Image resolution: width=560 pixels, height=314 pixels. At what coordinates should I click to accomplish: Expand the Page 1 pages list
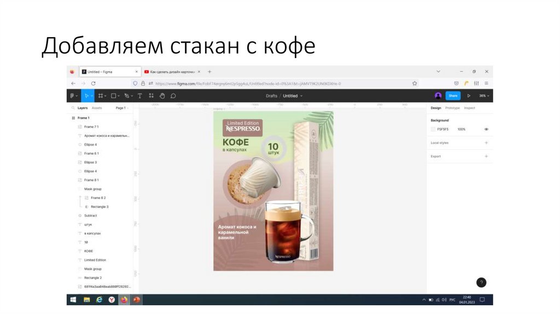click(122, 108)
